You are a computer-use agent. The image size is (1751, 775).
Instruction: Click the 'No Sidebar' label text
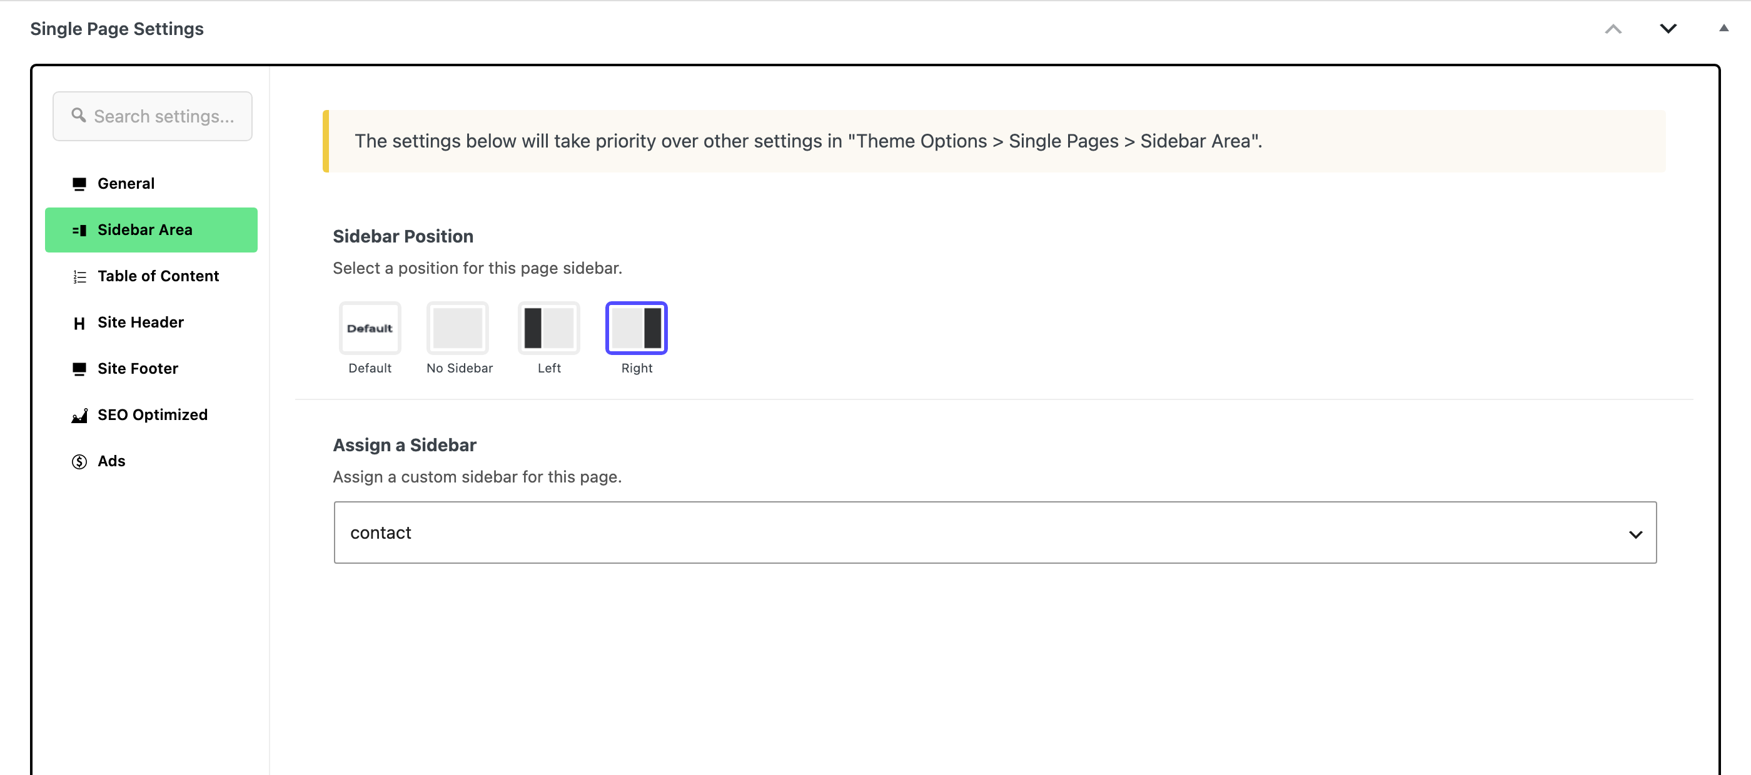(460, 368)
